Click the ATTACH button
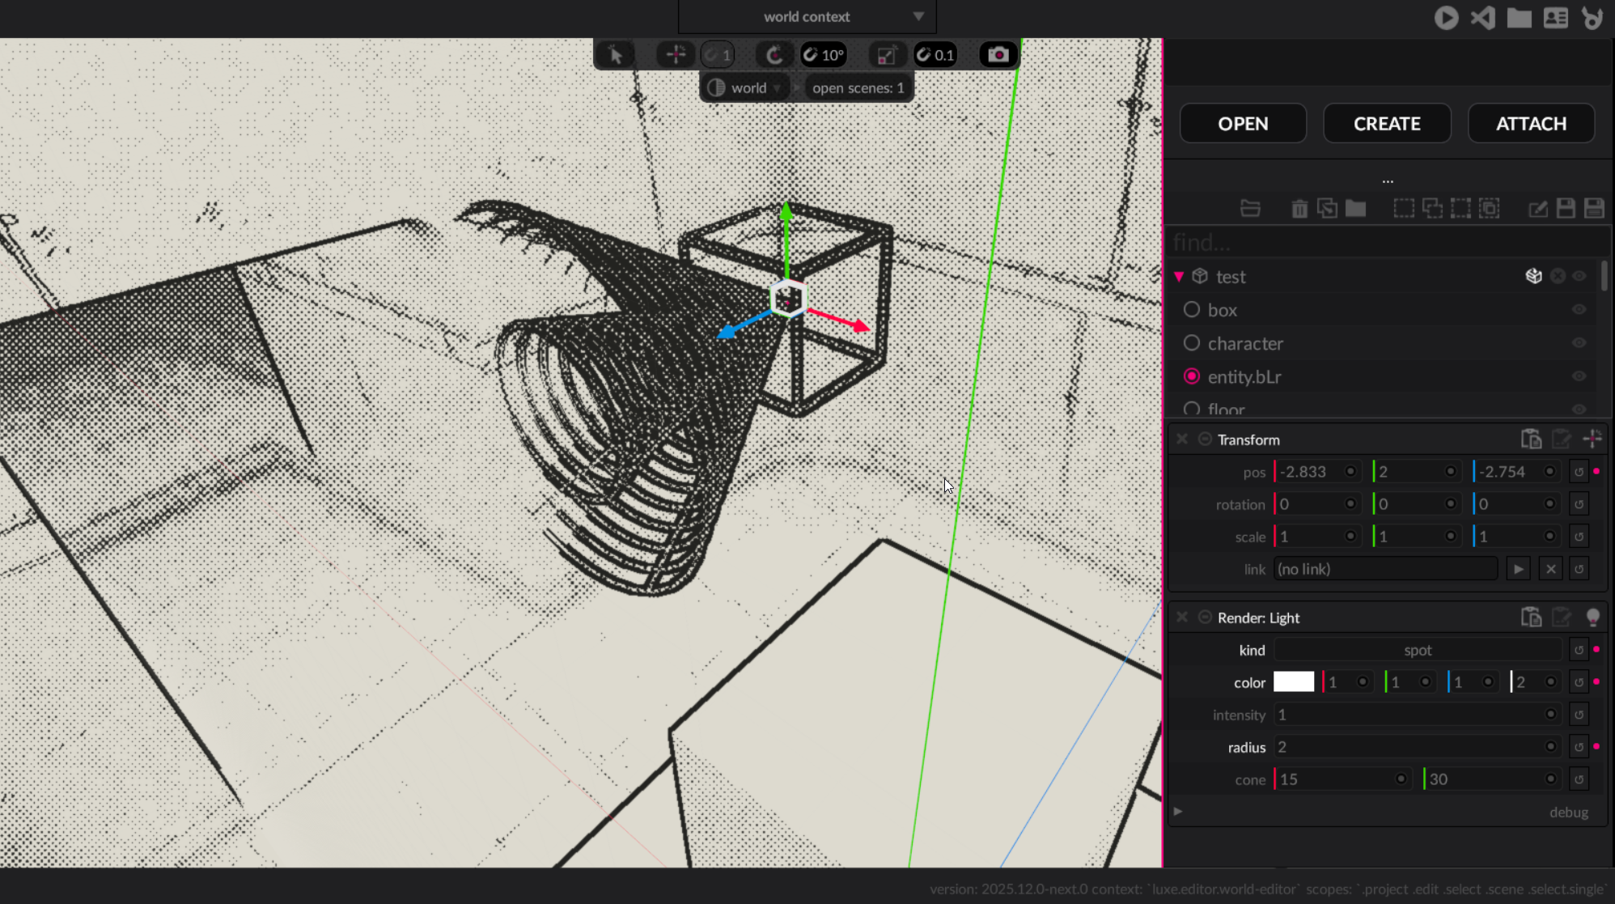1615x904 pixels. click(1531, 124)
